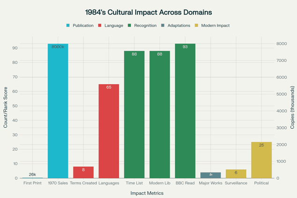Image resolution: width=297 pixels, height=198 pixels.
Task: Select the red Languages bar labeled 65
Action: [x=109, y=131]
